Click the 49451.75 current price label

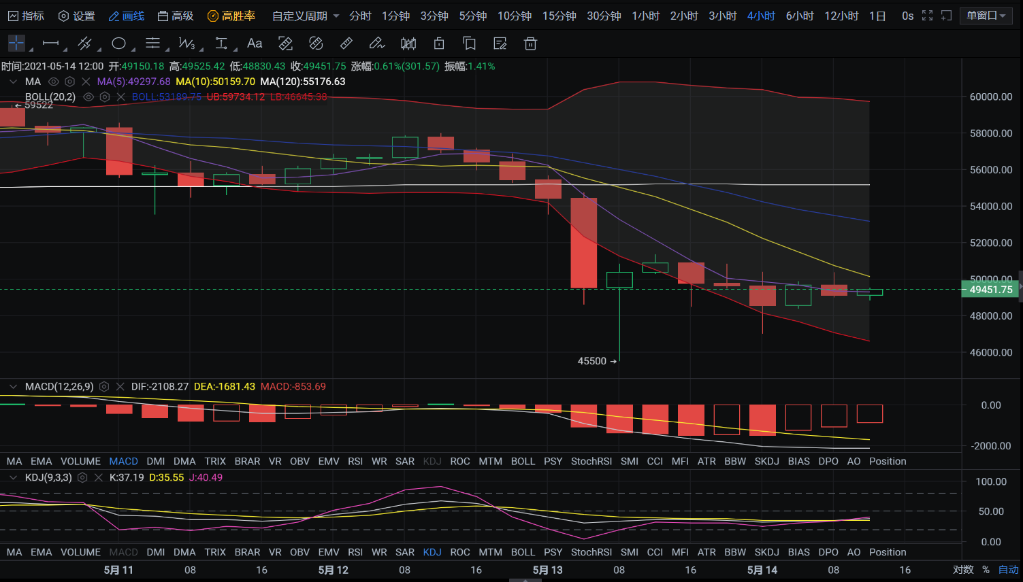[x=990, y=290]
